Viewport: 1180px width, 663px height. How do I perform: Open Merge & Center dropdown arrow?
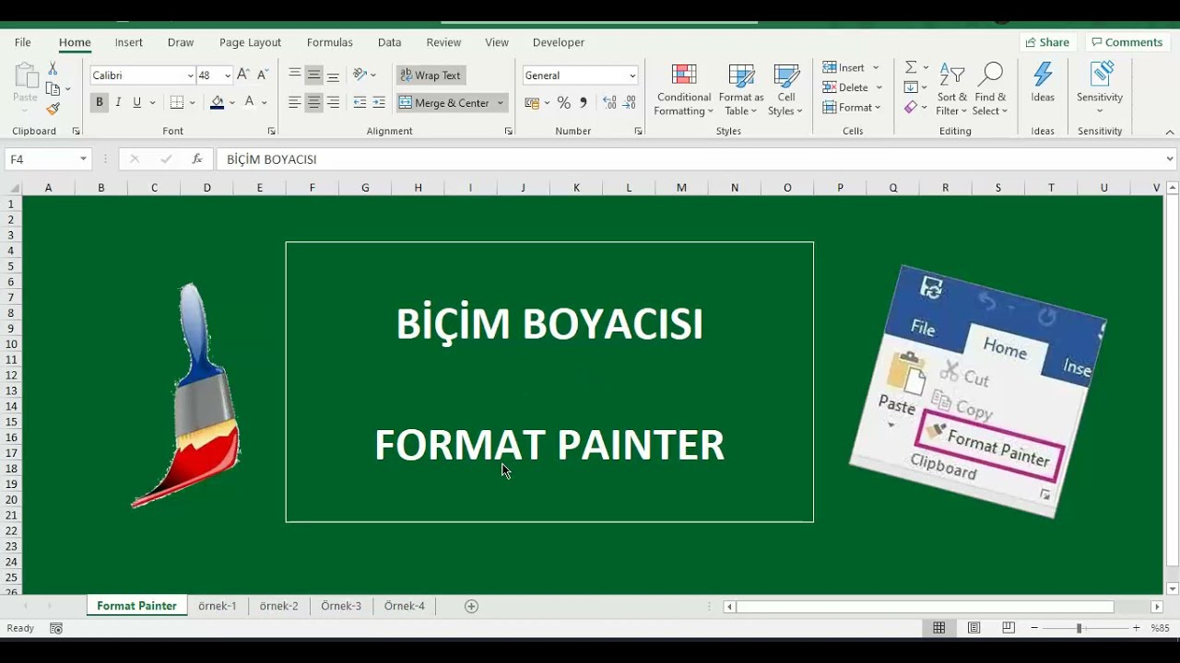[501, 102]
